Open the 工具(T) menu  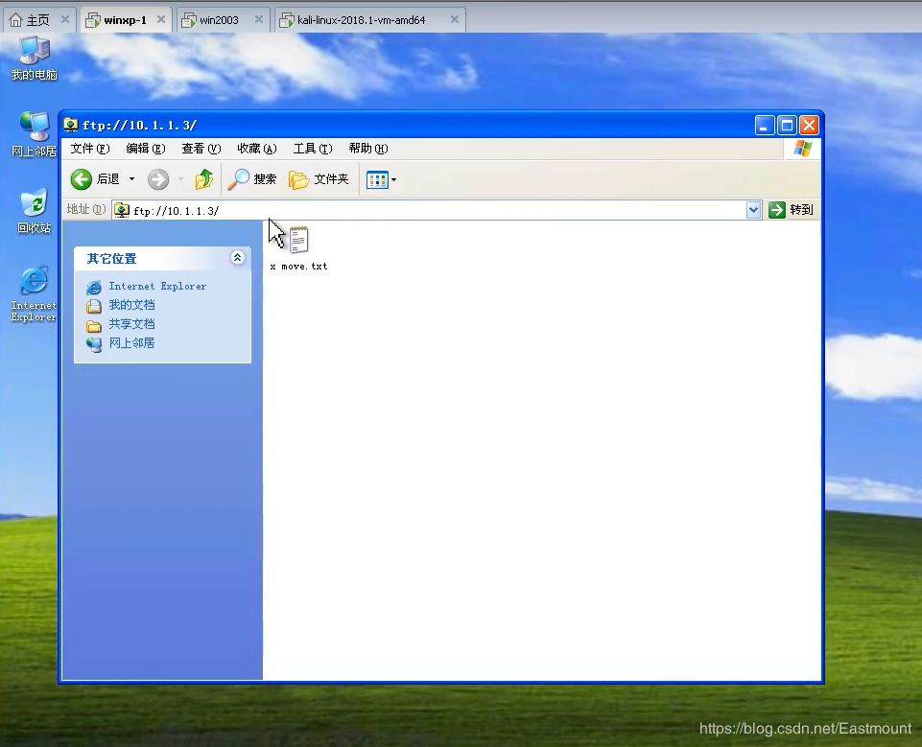coord(313,149)
